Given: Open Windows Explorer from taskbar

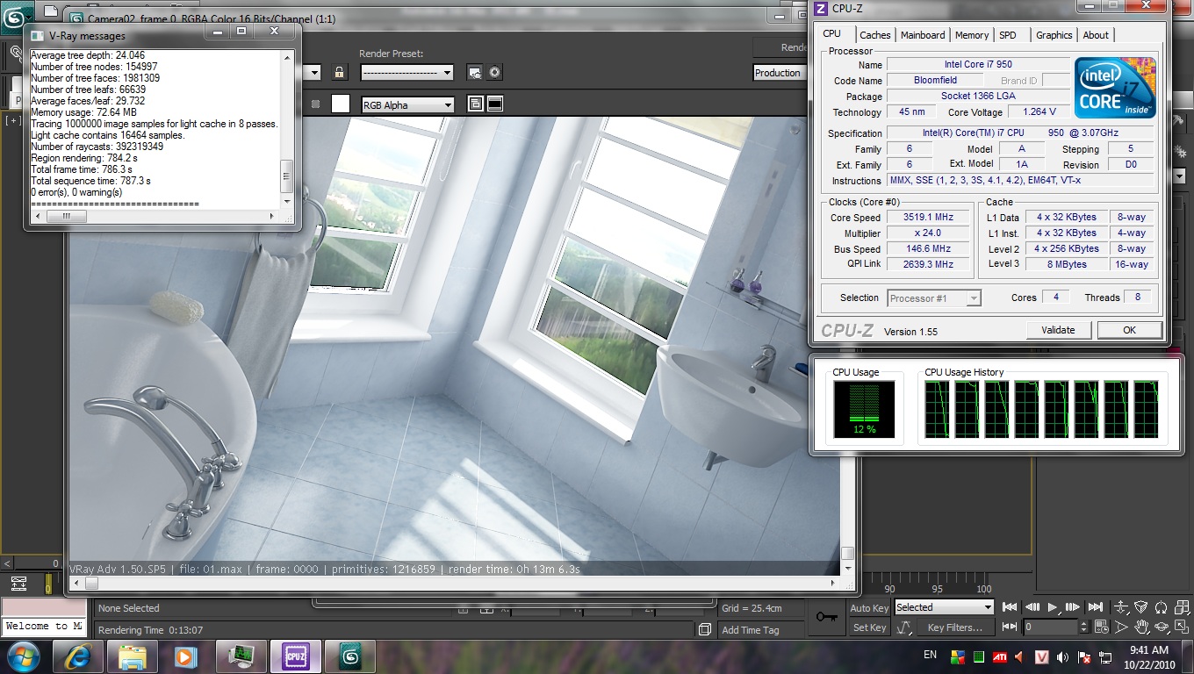Looking at the screenshot, I should 132,656.
